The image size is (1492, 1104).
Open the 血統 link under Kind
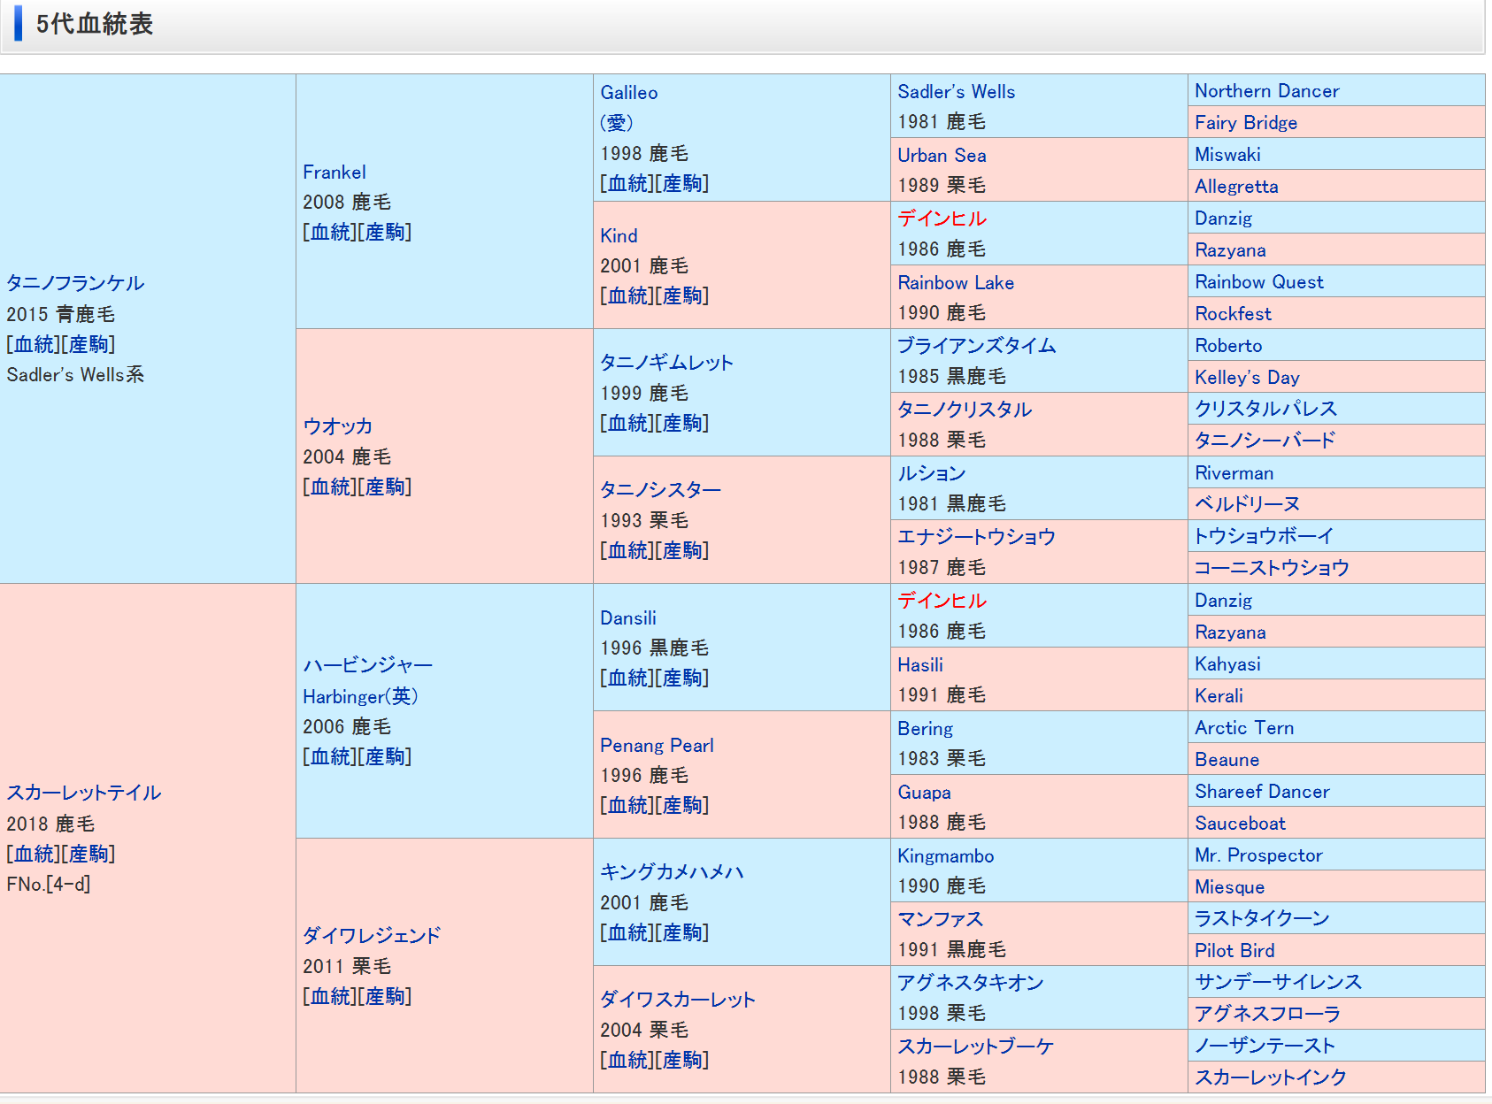(x=627, y=296)
